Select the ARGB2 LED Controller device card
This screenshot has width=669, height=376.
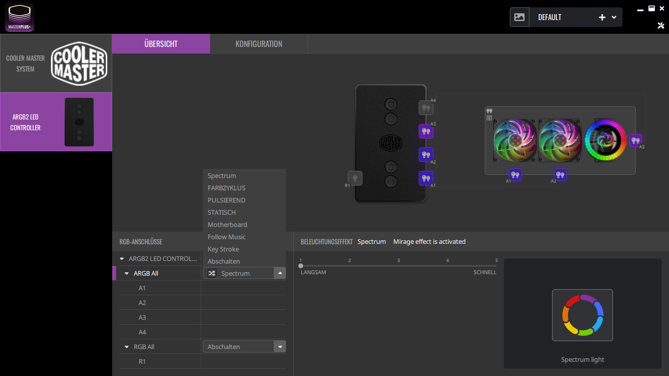[x=56, y=122]
